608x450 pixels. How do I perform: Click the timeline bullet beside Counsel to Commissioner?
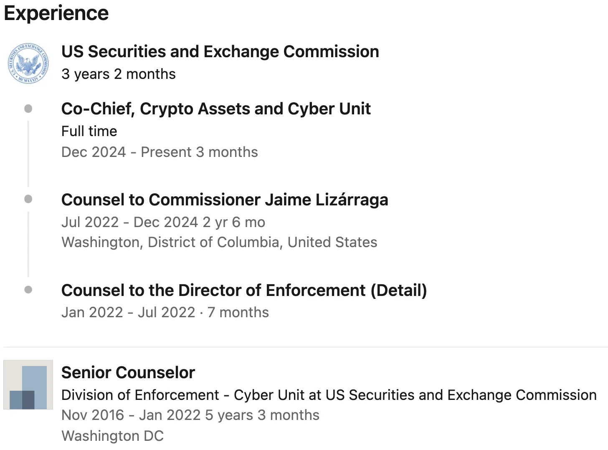tap(28, 199)
